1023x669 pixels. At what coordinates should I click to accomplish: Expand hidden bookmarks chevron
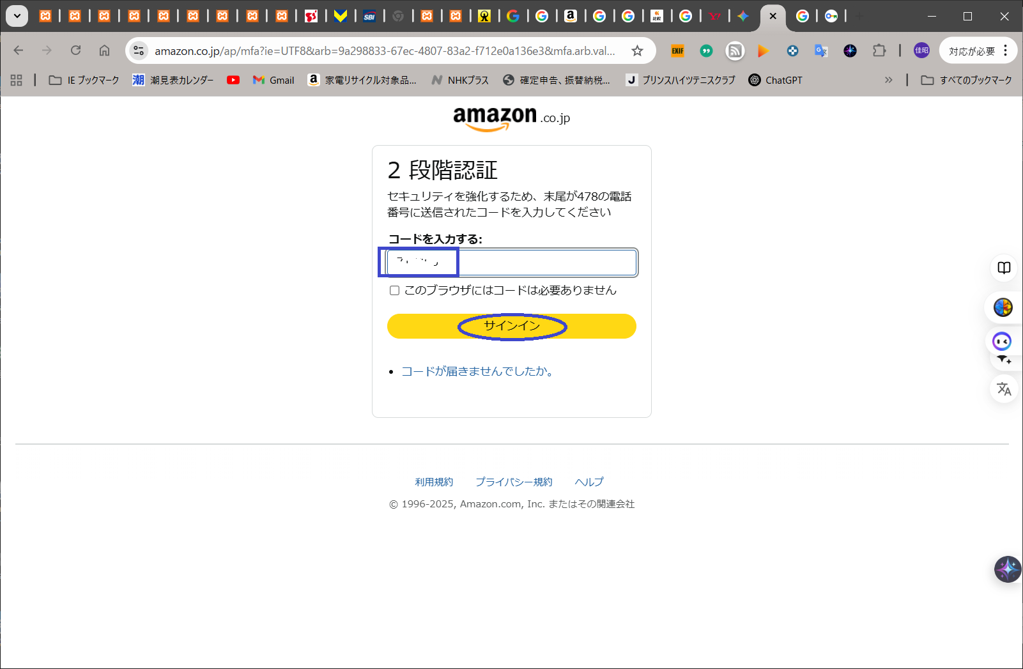888,80
